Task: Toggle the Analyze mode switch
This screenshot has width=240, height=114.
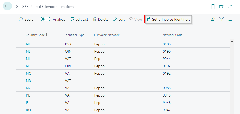Action: point(46,19)
